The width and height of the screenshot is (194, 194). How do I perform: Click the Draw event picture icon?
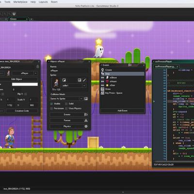tap(102, 89)
